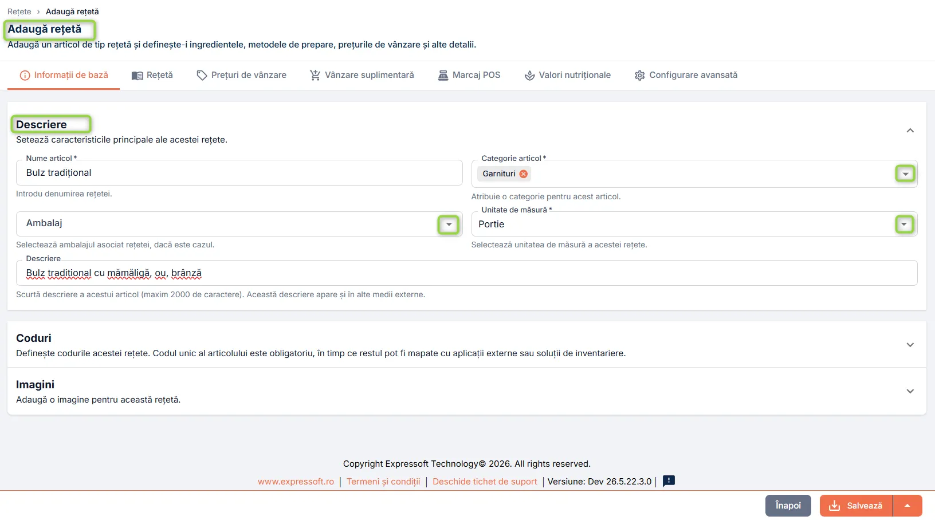
Task: Click into the Descriere text field
Action: 466,273
